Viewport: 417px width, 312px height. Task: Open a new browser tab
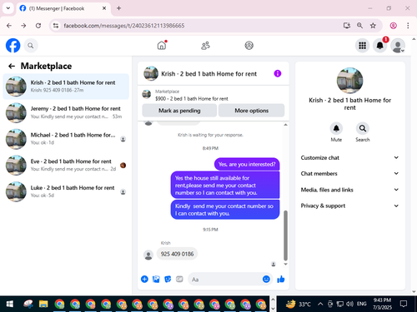click(x=118, y=8)
